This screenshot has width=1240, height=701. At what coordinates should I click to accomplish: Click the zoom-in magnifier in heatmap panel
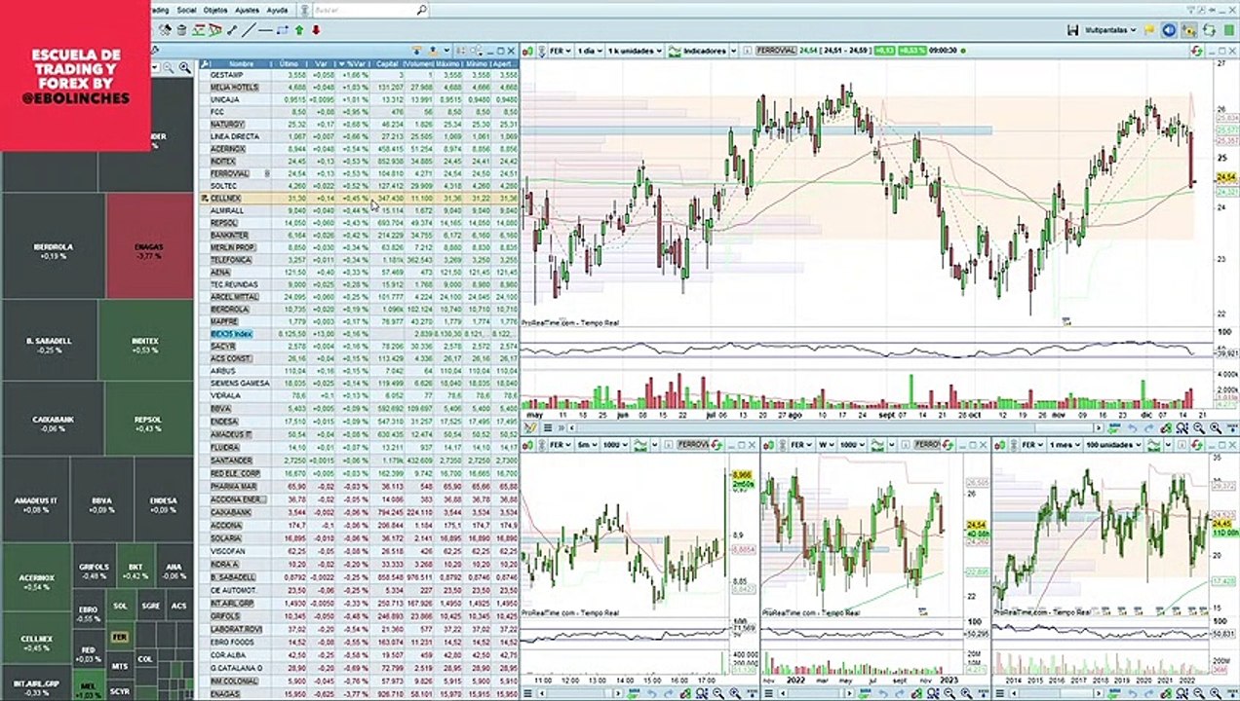[185, 67]
